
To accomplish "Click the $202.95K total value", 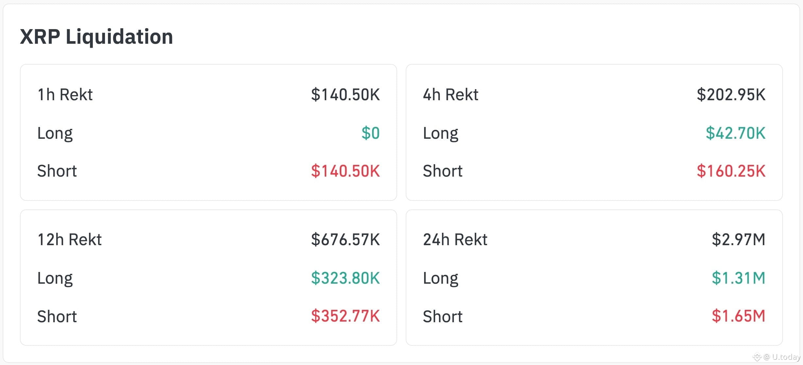I will [x=731, y=95].
